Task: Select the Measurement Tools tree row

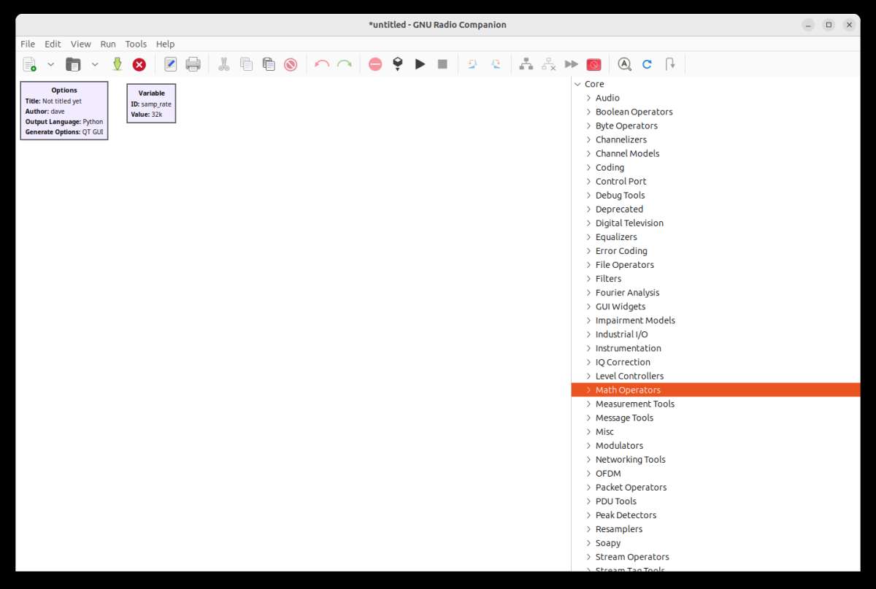Action: [715, 404]
